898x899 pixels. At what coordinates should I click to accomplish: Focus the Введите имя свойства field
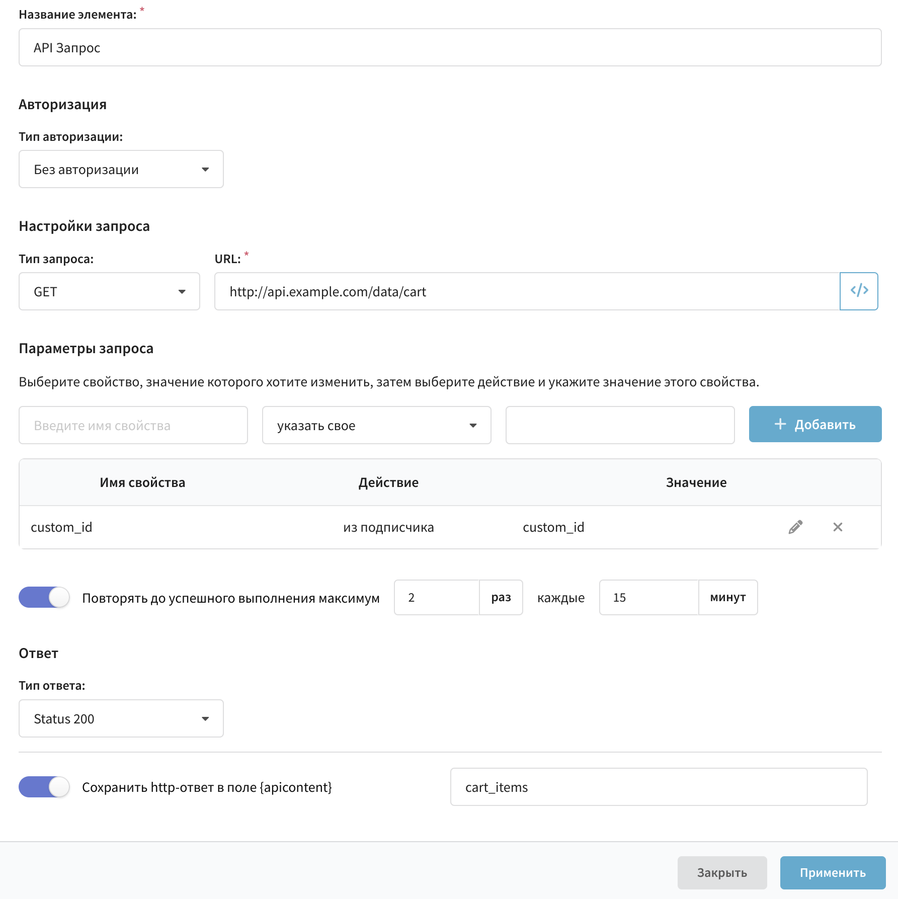tap(133, 425)
